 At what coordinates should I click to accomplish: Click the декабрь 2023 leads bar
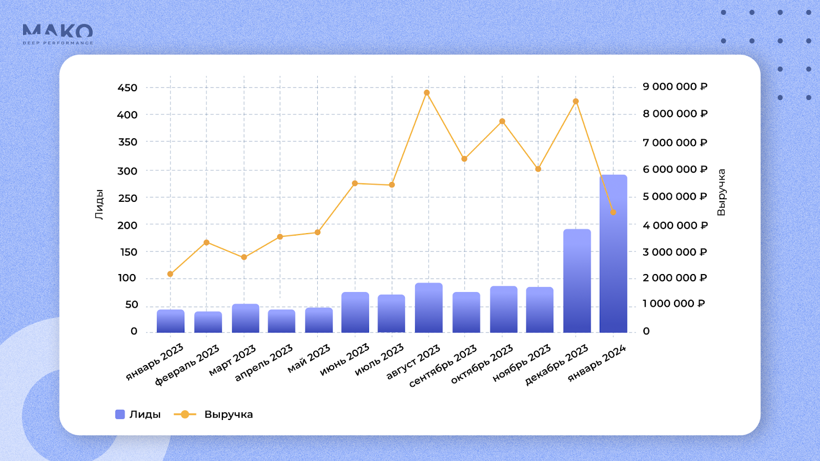[x=577, y=281]
